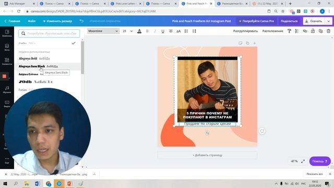Click Попробуйте Canva Pro button
The image size is (334, 188).
(256, 21)
